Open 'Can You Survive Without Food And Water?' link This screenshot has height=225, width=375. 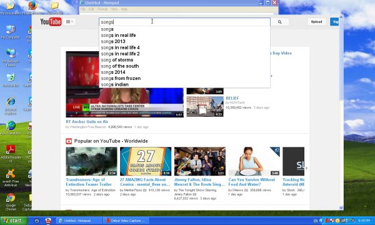click(252, 182)
